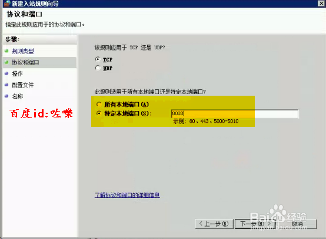
Task: Choose 特定本地端口 (S) radio option
Action: [99, 113]
